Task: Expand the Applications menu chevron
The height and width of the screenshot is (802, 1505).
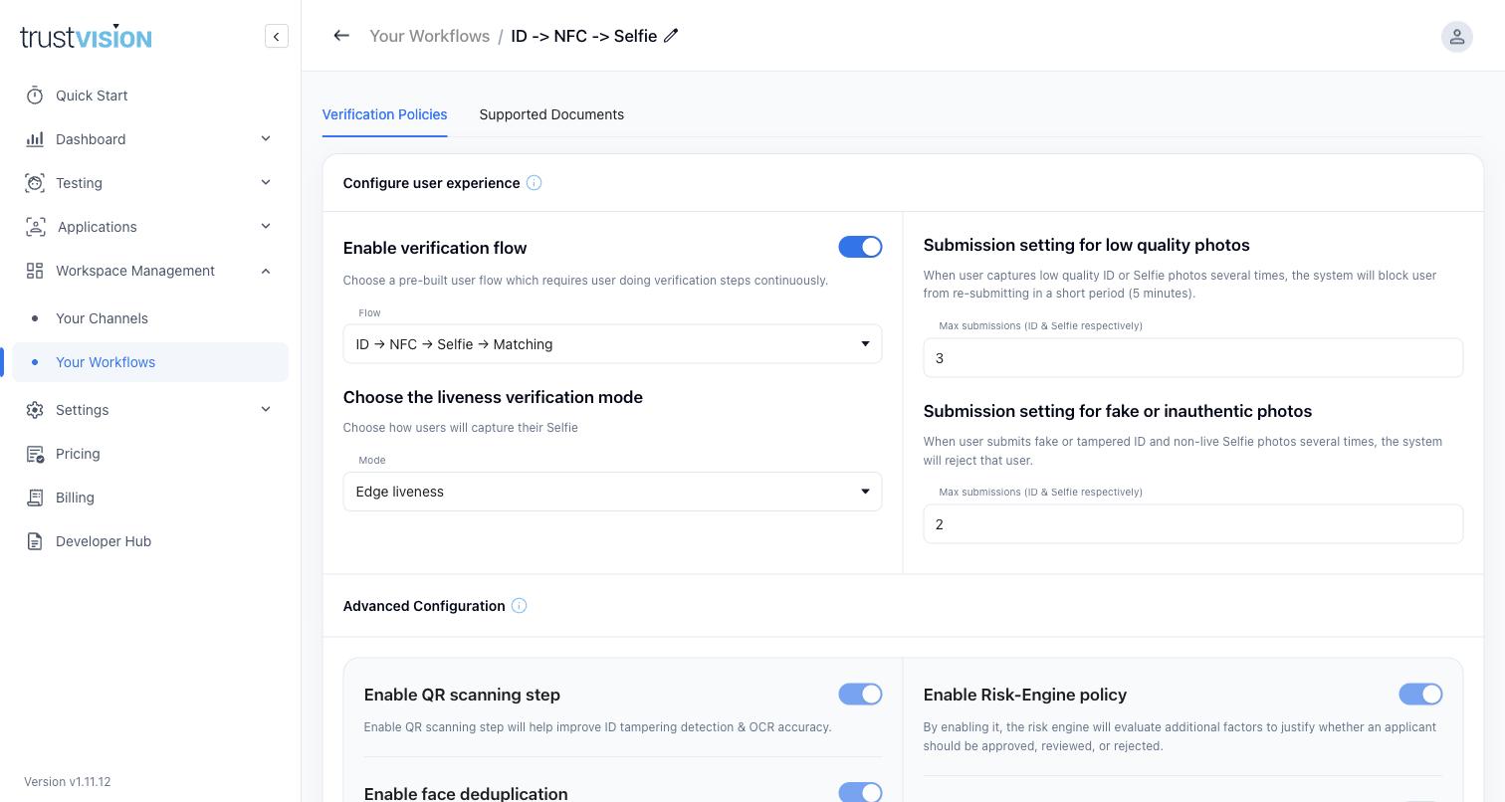Action: [x=266, y=227]
